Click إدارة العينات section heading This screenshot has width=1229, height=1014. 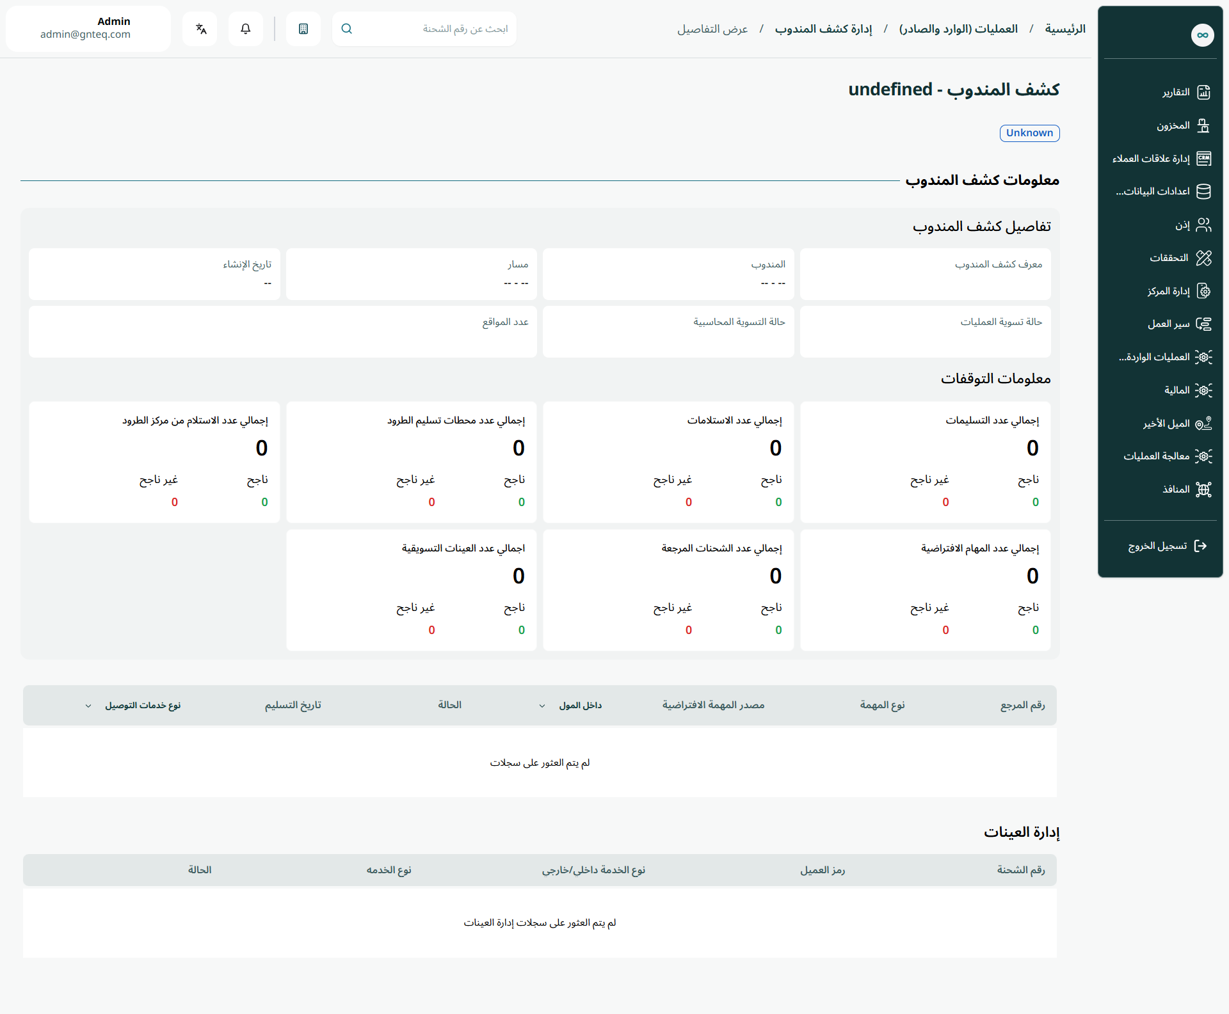[x=1022, y=832]
